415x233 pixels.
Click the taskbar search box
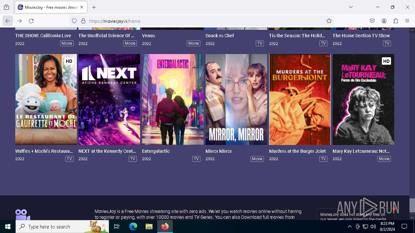[x=62, y=227]
